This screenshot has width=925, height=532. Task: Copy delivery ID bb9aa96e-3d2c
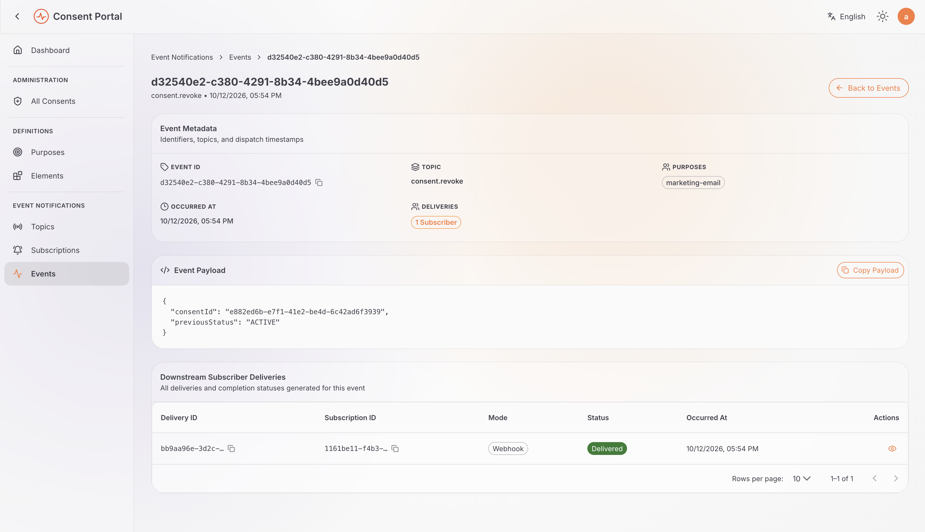(x=231, y=448)
